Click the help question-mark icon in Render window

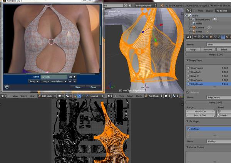pos(7,87)
